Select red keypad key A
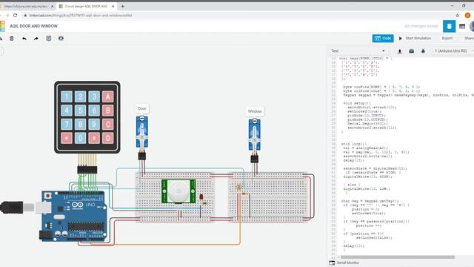This screenshot has width=474, height=267. (x=108, y=97)
